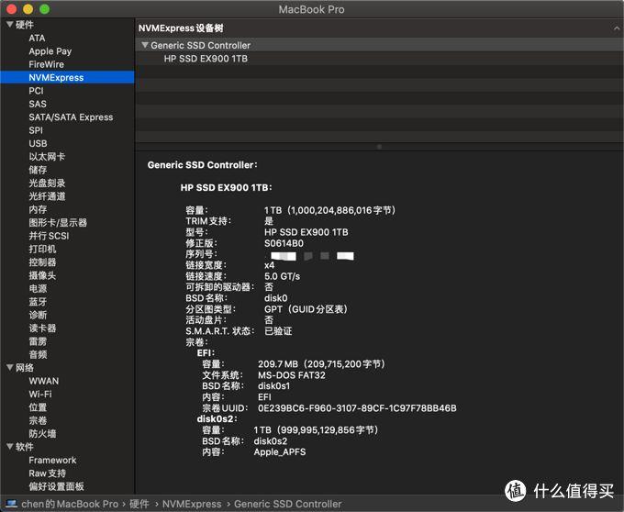Screen dimensions: 624x512
Task: Open 图形卡/显示器 graphics entry
Action: coord(58,222)
